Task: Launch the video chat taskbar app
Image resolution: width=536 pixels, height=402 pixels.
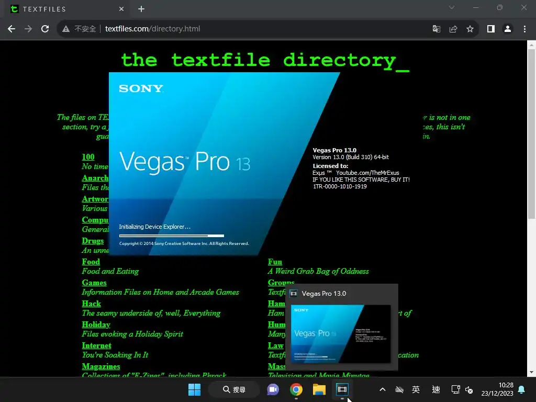Action: 273,389
